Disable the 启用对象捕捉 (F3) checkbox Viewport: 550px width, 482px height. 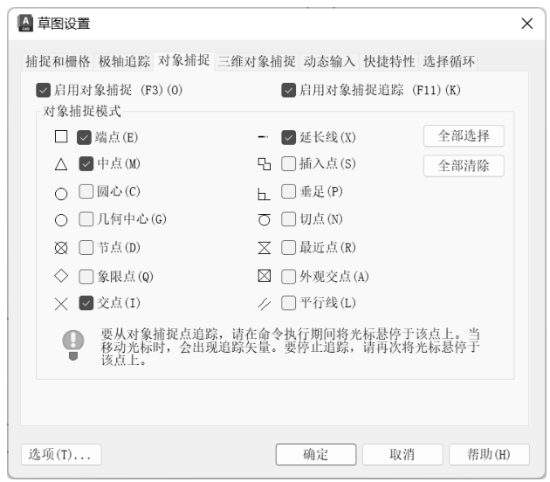click(x=44, y=89)
